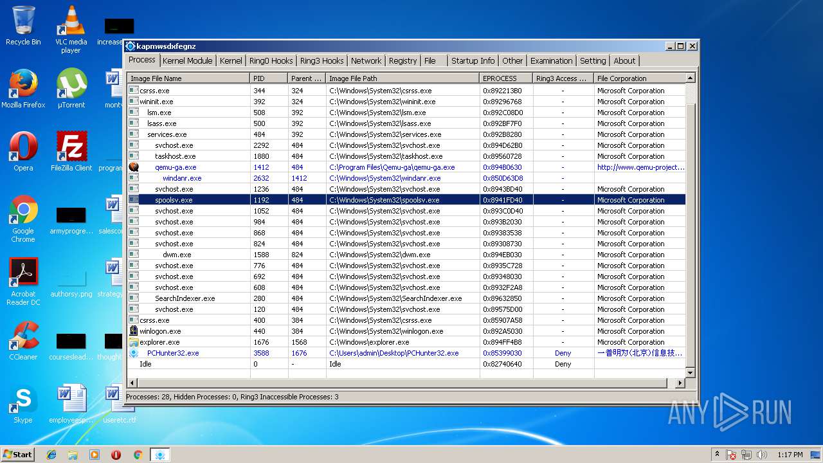The width and height of the screenshot is (823, 463).
Task: Sort by Image File Name column
Action: point(188,78)
